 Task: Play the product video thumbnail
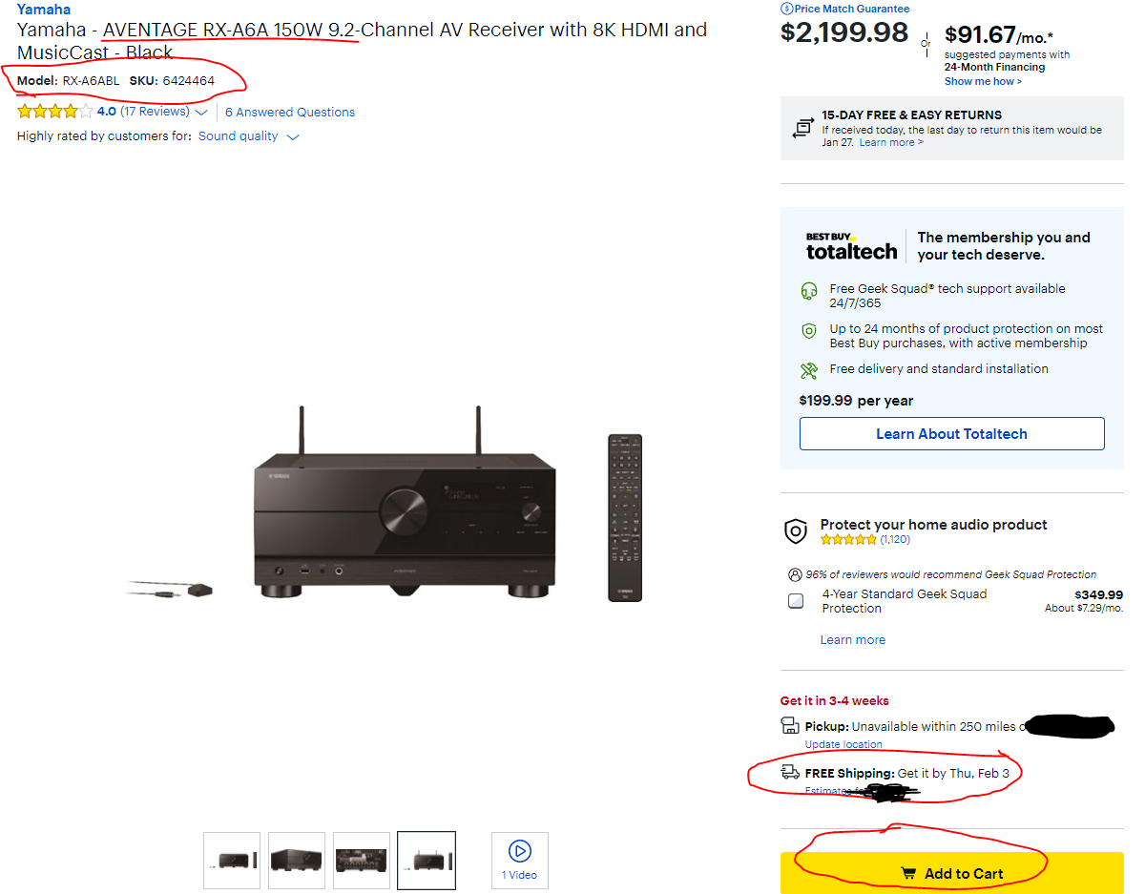519,860
